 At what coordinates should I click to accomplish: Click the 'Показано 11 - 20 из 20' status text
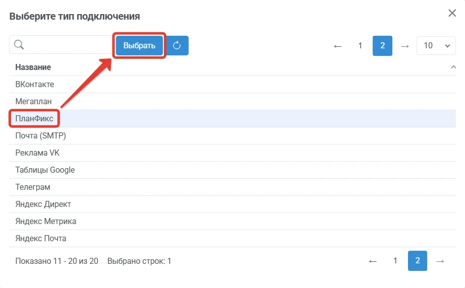click(x=56, y=261)
